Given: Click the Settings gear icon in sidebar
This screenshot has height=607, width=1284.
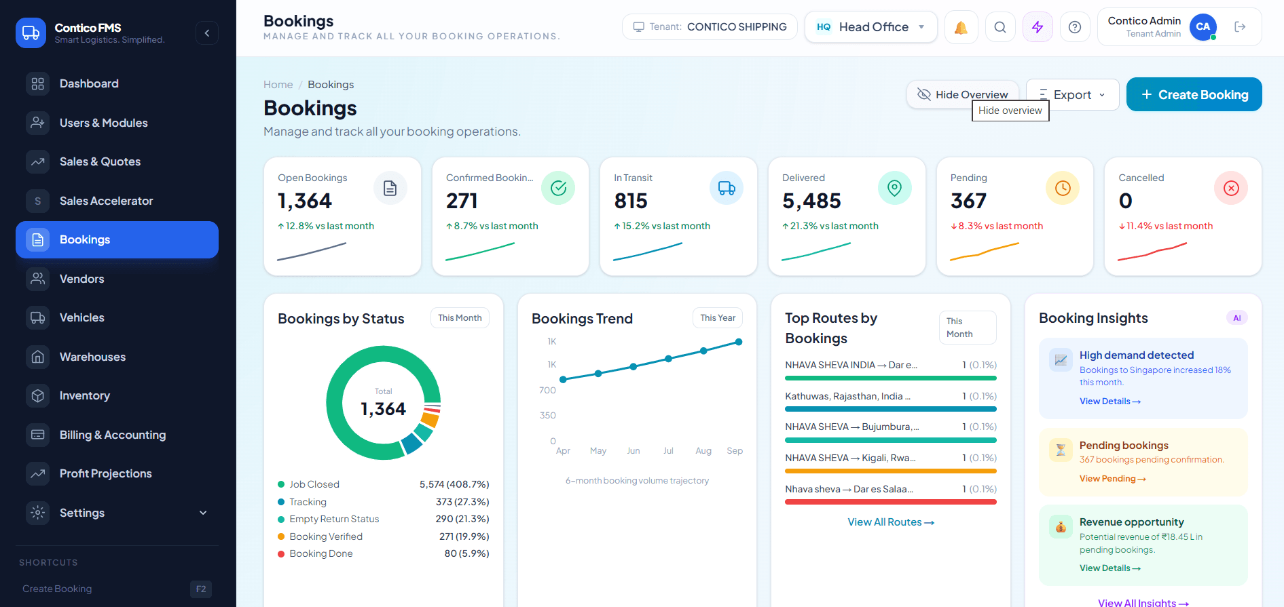Looking at the screenshot, I should (38, 513).
